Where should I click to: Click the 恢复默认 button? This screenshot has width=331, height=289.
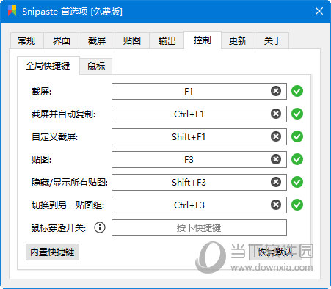[x=275, y=252]
